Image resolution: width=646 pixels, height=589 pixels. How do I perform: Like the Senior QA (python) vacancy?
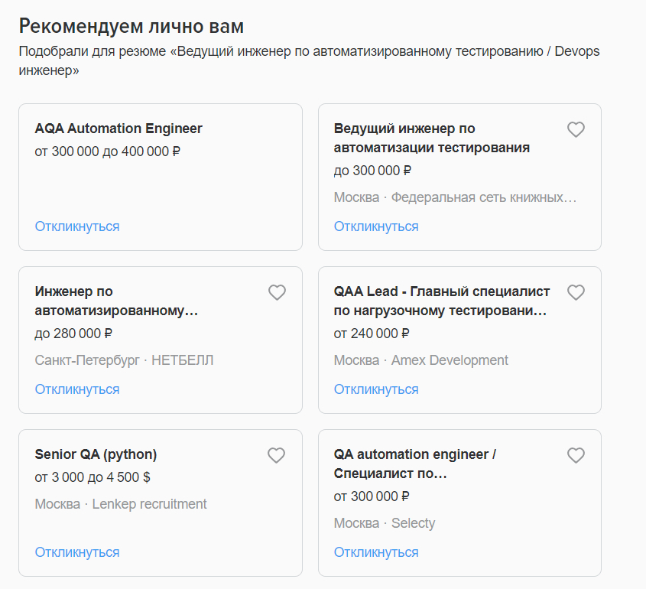coord(277,455)
